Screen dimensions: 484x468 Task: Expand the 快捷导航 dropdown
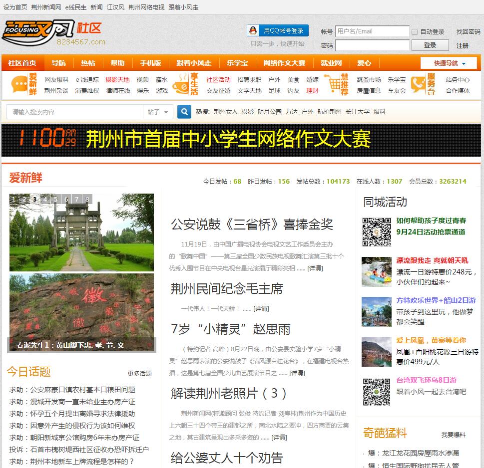449,63
